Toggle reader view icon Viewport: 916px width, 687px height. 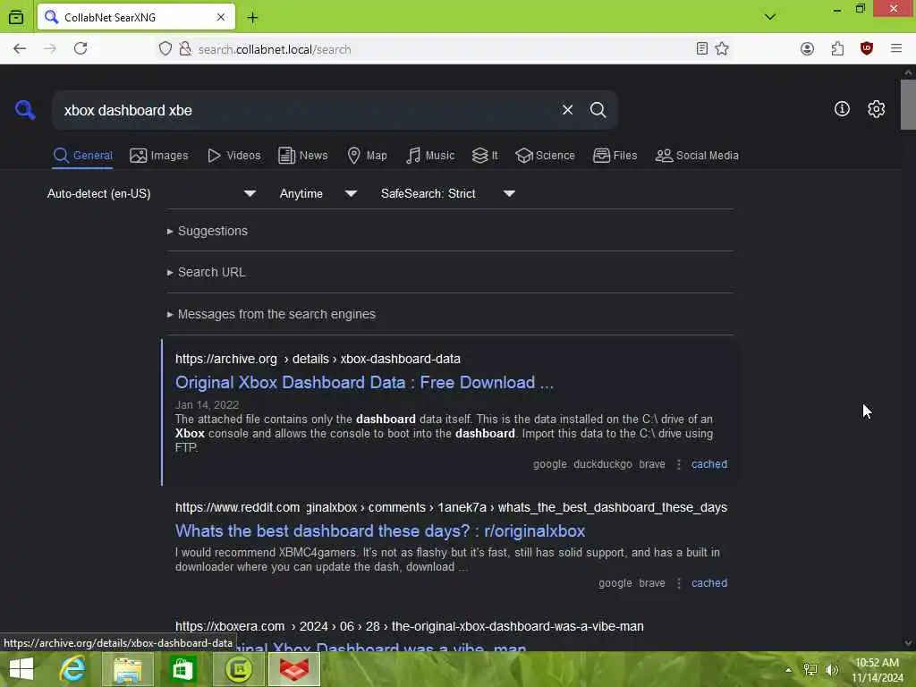[x=702, y=49]
